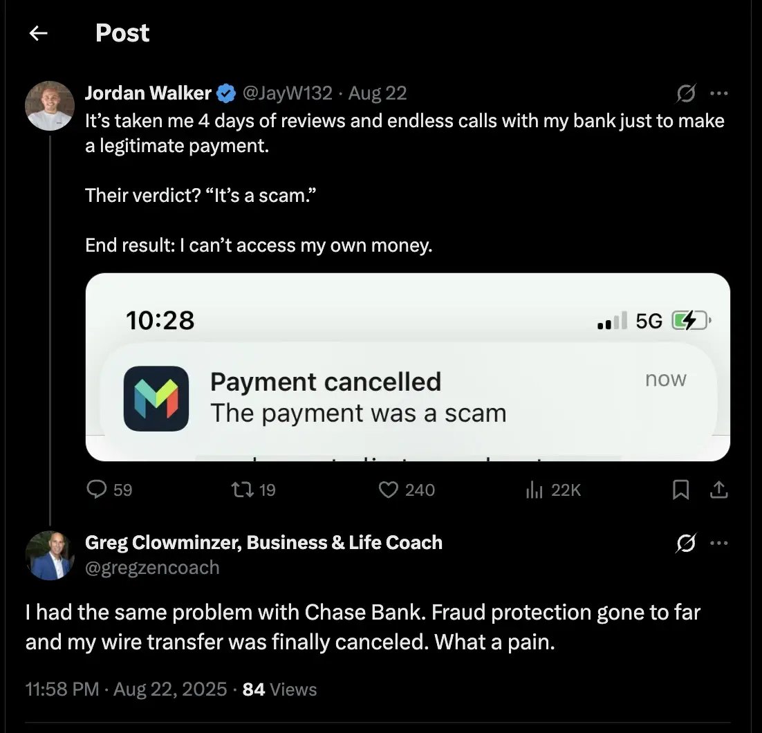Screen dimensions: 762x733
Task: Click the share icon on Jordan's post
Action: 719,490
